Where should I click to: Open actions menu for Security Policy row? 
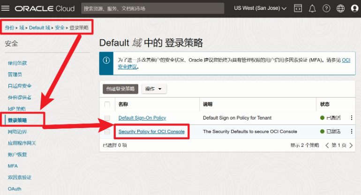(352, 132)
